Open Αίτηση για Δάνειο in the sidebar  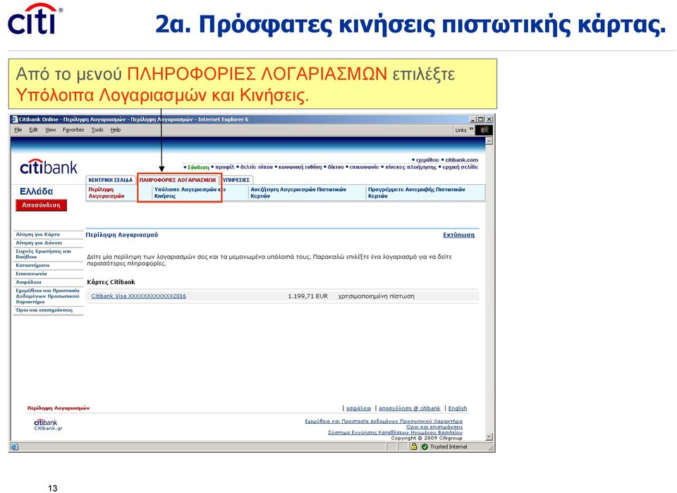pyautogui.click(x=39, y=243)
